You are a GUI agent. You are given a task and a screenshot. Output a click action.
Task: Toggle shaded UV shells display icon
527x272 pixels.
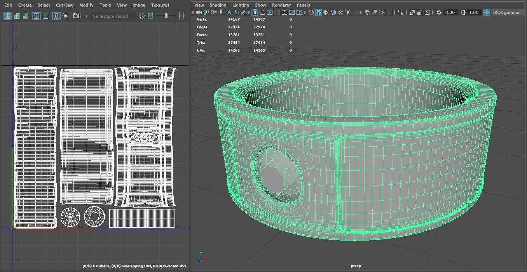[17, 16]
